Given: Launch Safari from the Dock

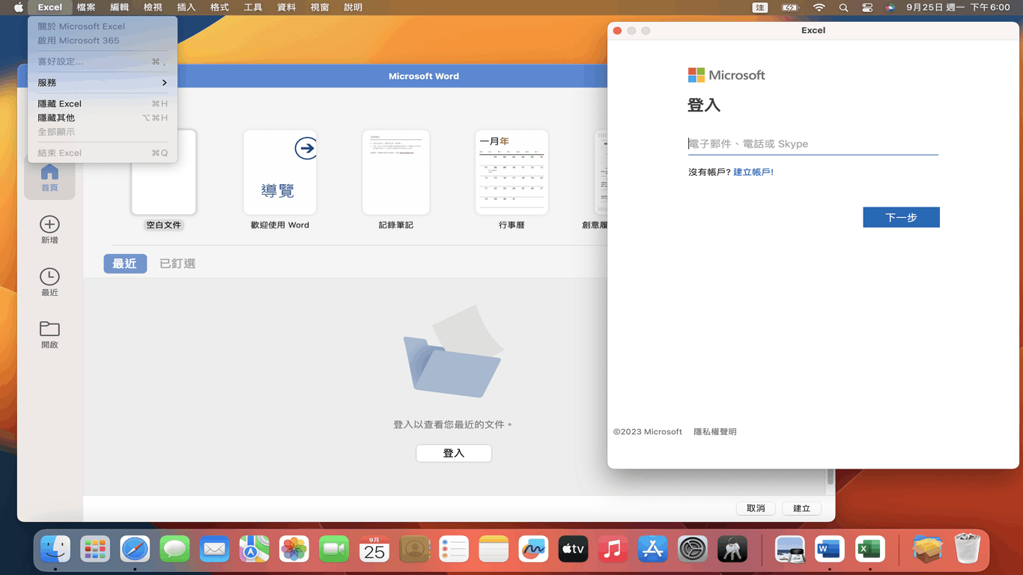Looking at the screenshot, I should click(135, 550).
